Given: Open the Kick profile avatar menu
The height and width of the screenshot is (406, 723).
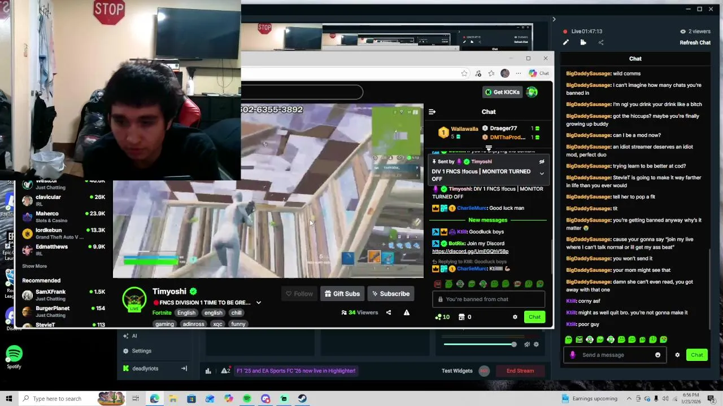Looking at the screenshot, I should click(x=532, y=92).
